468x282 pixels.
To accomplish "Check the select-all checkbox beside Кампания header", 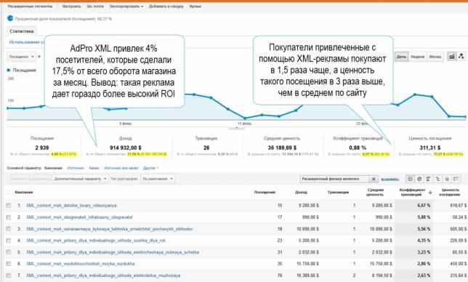I will click(x=9, y=192).
